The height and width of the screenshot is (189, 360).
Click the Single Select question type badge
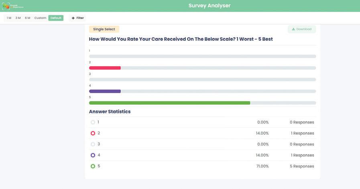tap(104, 29)
